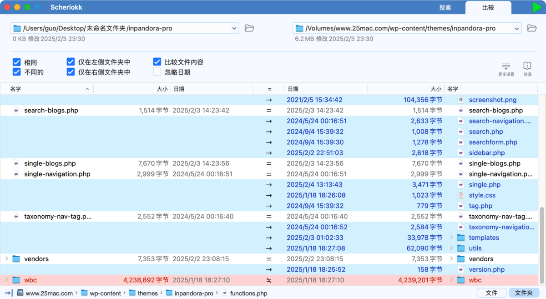Click left single-navigation.php file icon
Viewport: 546px width, 299px height.
tap(16, 174)
